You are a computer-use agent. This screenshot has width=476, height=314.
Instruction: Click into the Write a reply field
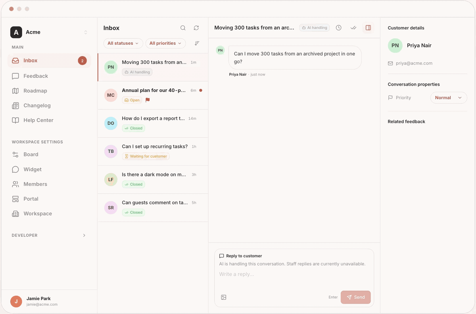pos(294,274)
